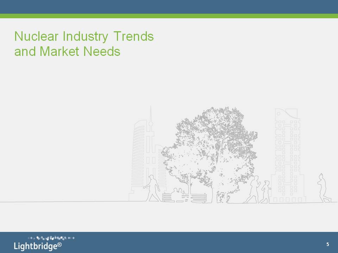Click the dark blue header bar
The height and width of the screenshot is (253, 338).
coord(169,7)
